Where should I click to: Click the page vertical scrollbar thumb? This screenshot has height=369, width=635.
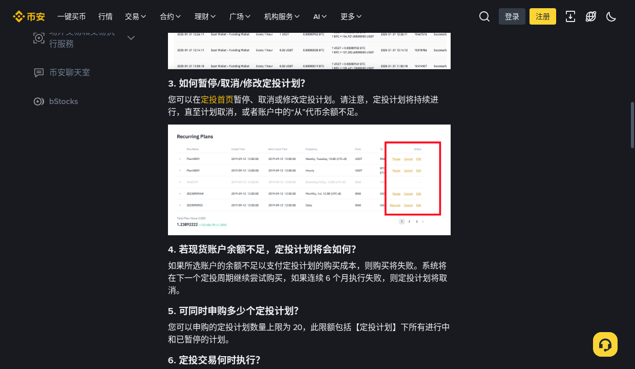(632, 125)
